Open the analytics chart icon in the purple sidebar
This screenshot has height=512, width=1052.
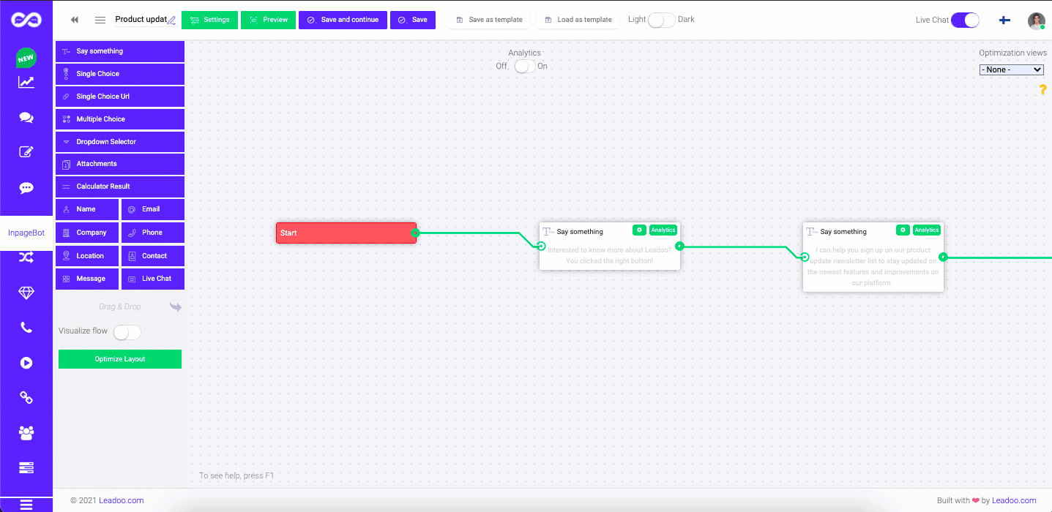(x=26, y=82)
